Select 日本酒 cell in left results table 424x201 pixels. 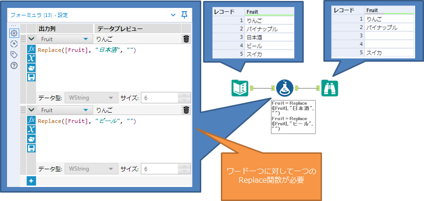(269, 37)
